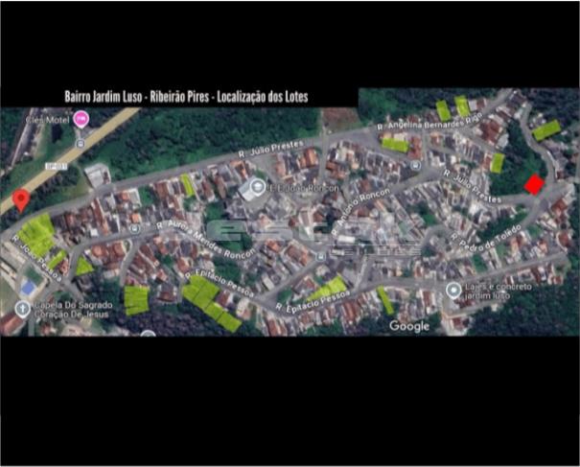Click the R. Pedro de Toledo label
Image resolution: width=580 pixels, height=467 pixels.
(x=486, y=238)
